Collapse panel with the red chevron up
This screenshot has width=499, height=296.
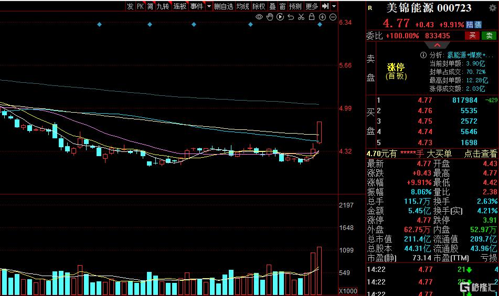pyautogui.click(x=437, y=45)
